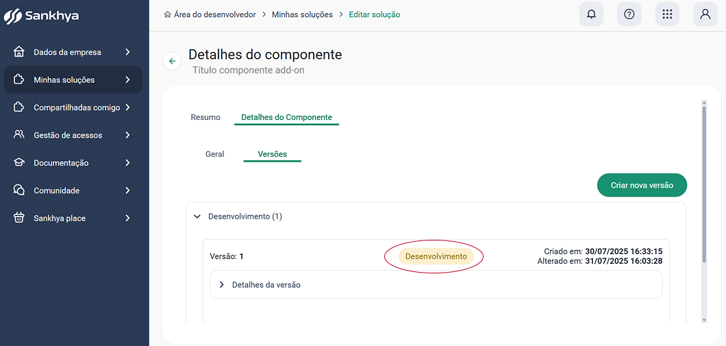This screenshot has width=726, height=346.
Task: Expand the Compartilhadas comigo chevron
Action: (x=128, y=108)
